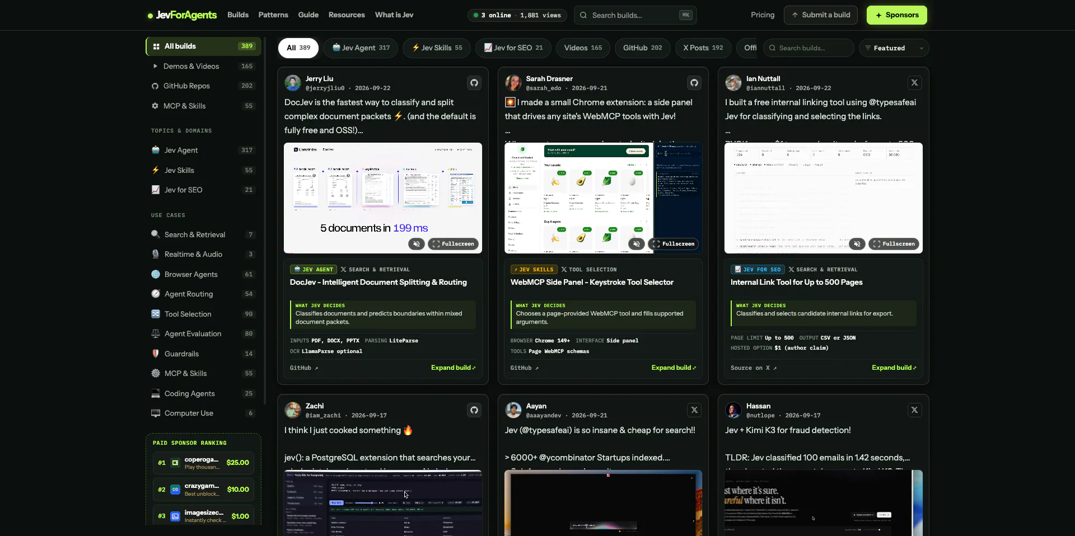Unmute the Internal Link Tool video
This screenshot has width=1075, height=536.
coord(857,244)
